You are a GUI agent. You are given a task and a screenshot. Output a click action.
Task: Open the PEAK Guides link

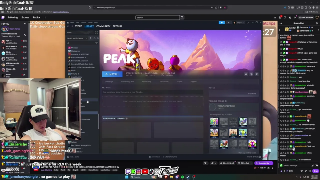click(179, 81)
